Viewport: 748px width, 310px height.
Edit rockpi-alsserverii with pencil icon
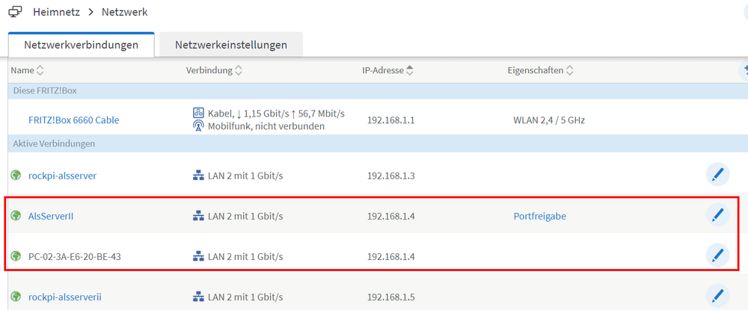click(x=717, y=297)
